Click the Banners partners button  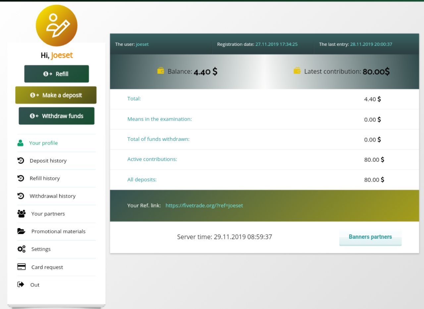tap(370, 237)
